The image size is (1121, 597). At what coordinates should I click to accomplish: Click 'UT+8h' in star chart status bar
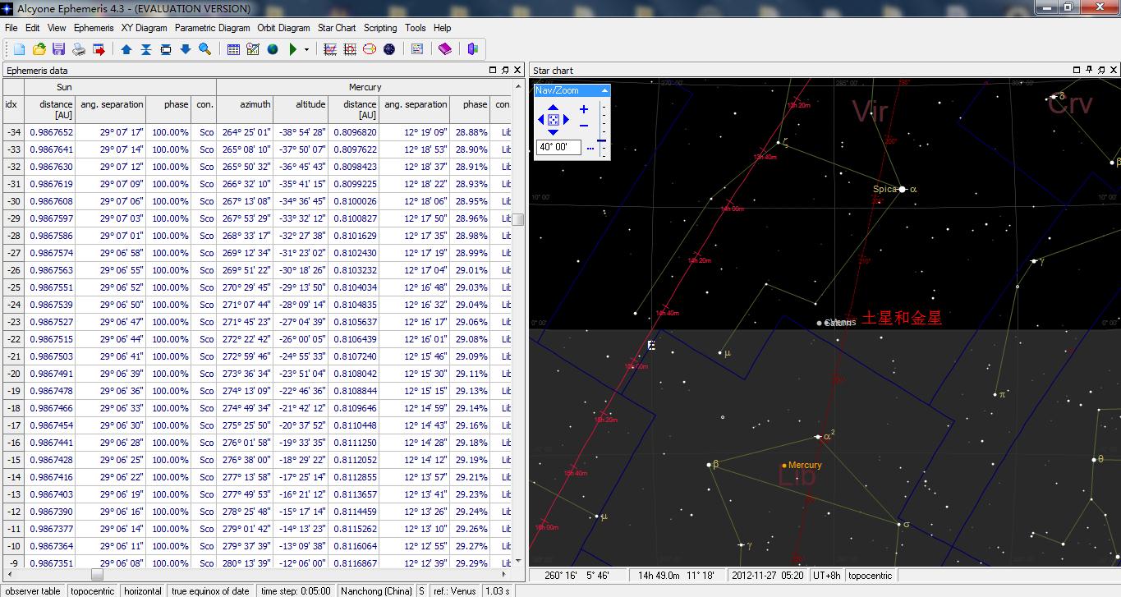tap(827, 576)
